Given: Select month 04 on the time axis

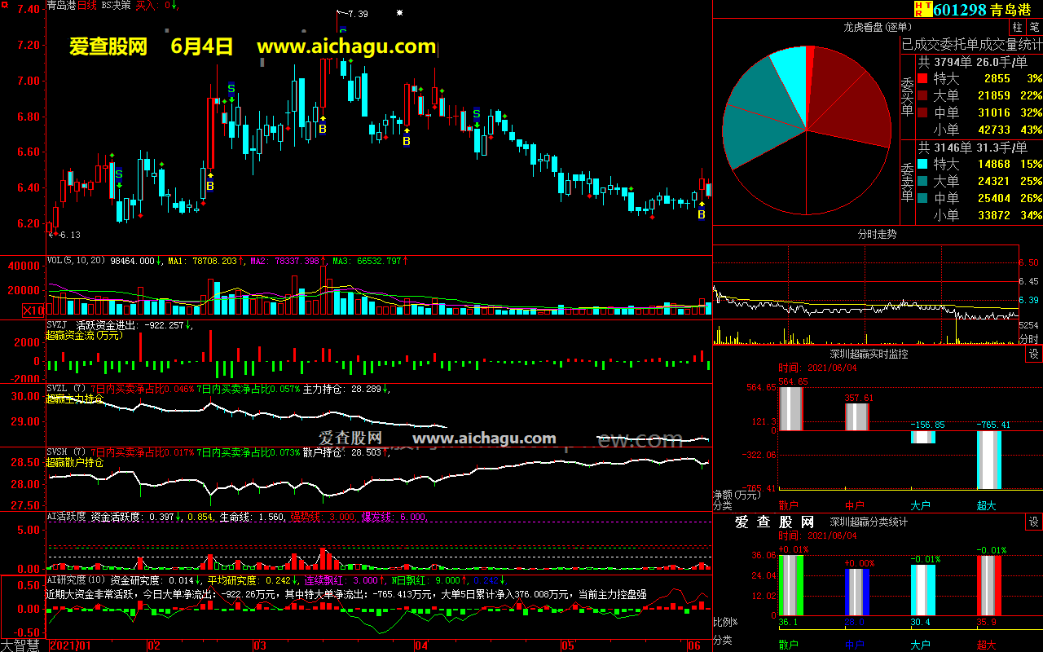Looking at the screenshot, I should pos(420,645).
